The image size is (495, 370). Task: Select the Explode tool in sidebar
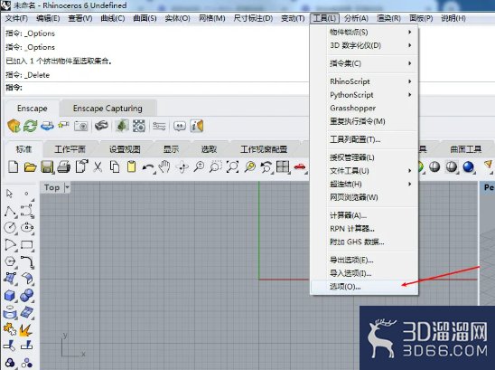coord(26,330)
